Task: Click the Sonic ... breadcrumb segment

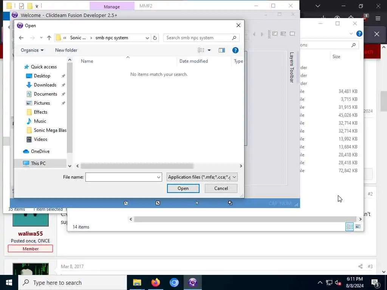Action: 78,38
